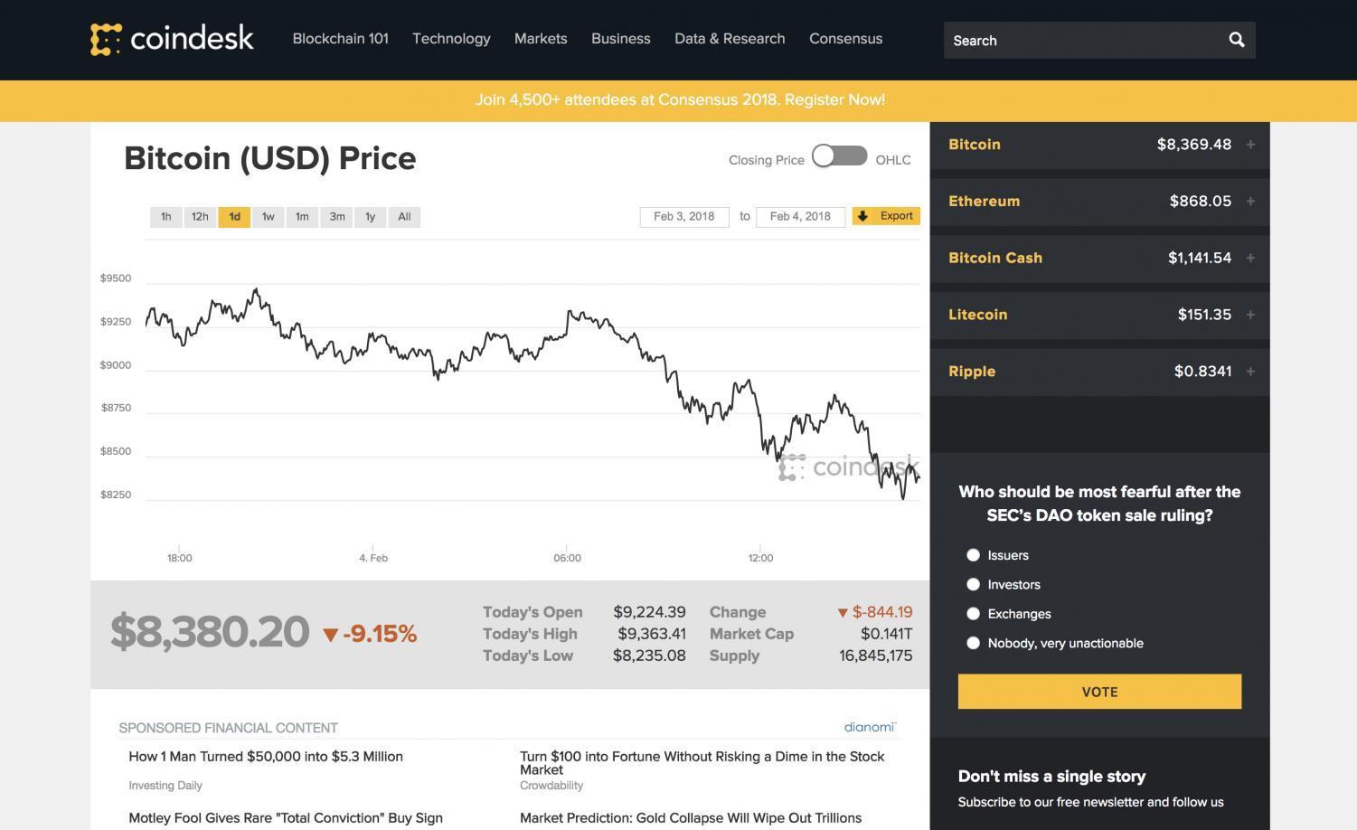The height and width of the screenshot is (830, 1357).
Task: Open the Technology menu
Action: [x=451, y=39]
